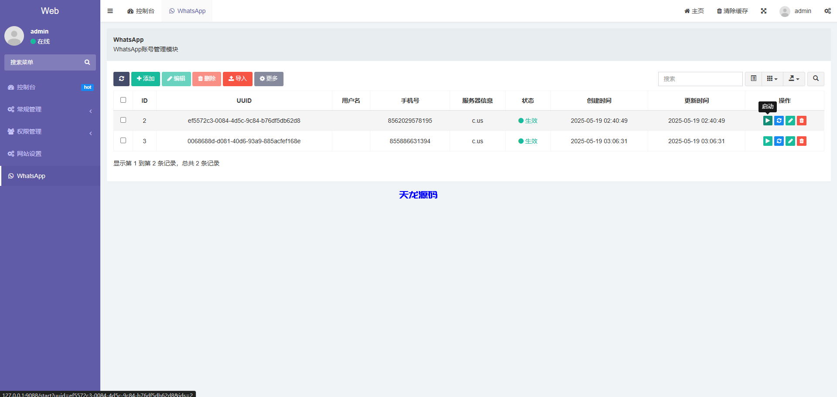
Task: Expand the 权限管理 sidebar menu
Action: pyautogui.click(x=50, y=131)
